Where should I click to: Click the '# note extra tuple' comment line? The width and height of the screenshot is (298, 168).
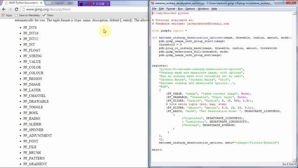[x=196, y=104]
